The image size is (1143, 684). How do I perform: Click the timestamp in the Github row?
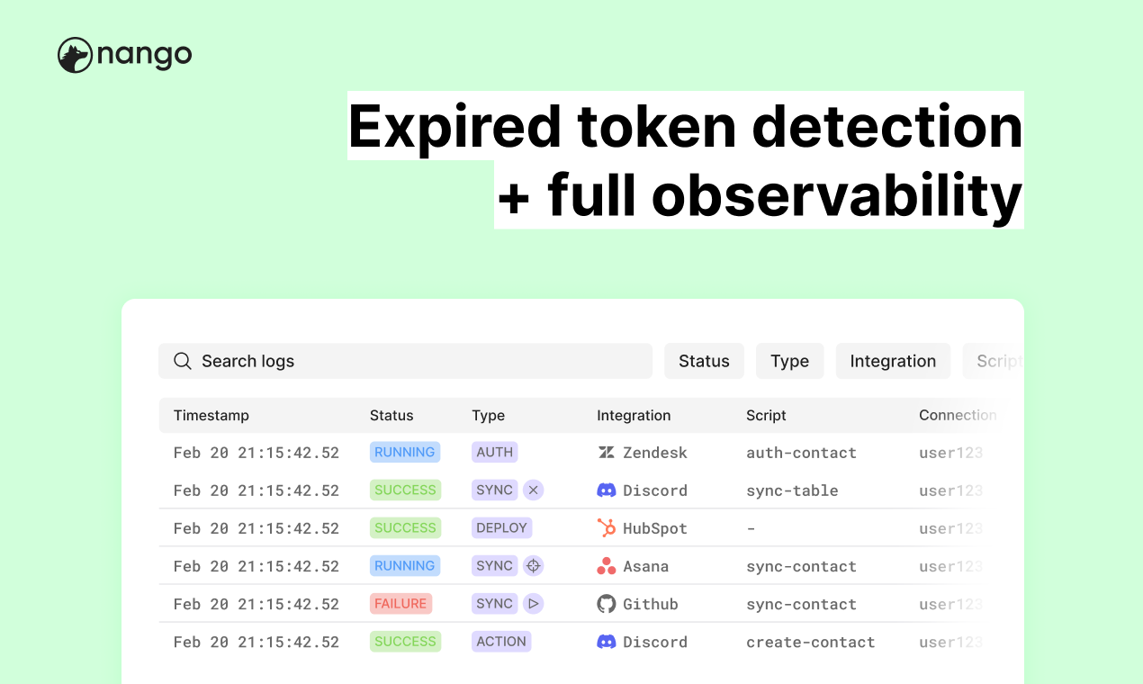click(x=256, y=604)
